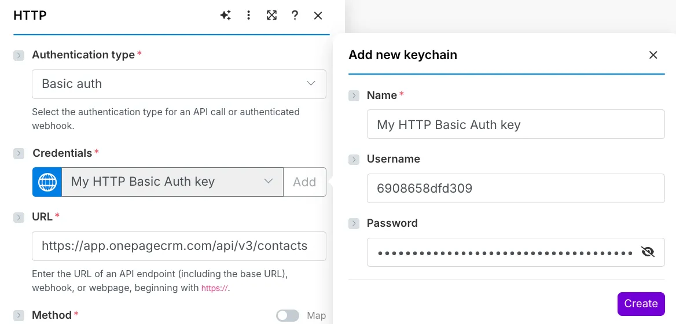Click the Create keychain button
This screenshot has height=324, width=676.
(x=641, y=304)
